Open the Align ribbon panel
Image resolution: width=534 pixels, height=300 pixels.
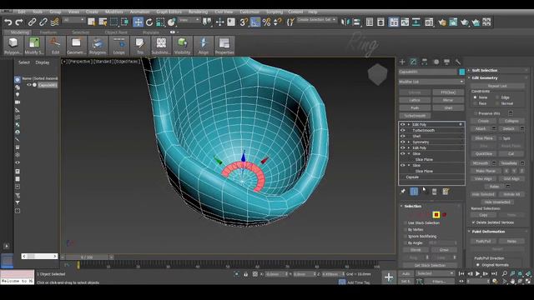tap(204, 46)
